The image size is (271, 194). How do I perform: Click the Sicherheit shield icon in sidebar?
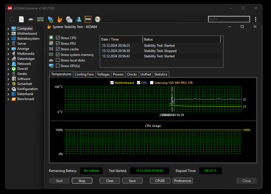pos(14,84)
